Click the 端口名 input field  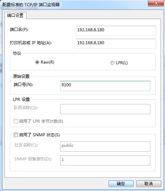(x=116, y=31)
